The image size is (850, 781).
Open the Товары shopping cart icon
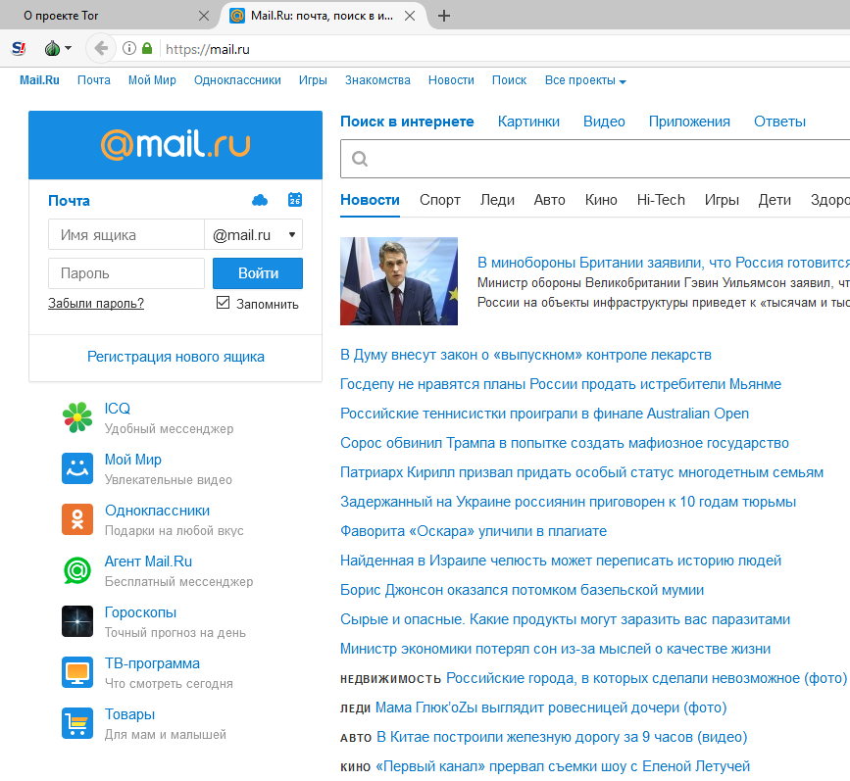point(77,723)
